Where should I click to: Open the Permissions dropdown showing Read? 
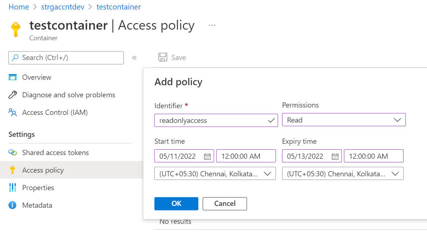tap(344, 120)
